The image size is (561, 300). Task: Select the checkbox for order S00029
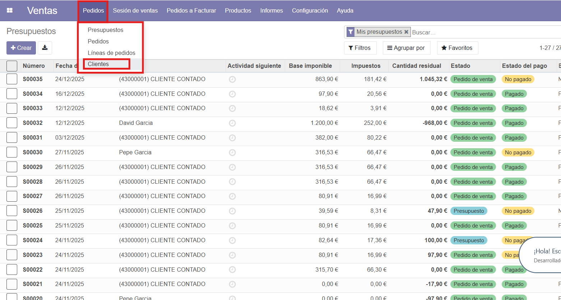12,167
